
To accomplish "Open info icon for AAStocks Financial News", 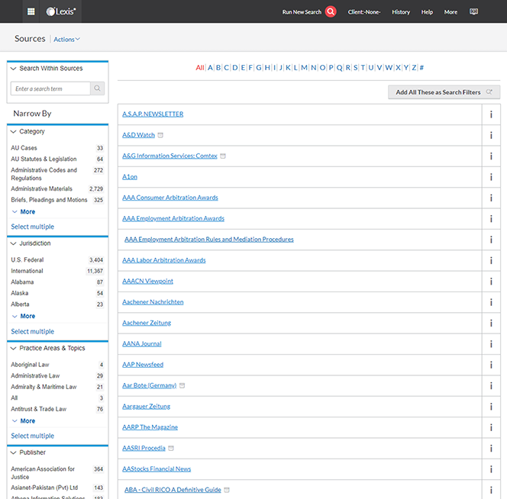I will point(491,469).
